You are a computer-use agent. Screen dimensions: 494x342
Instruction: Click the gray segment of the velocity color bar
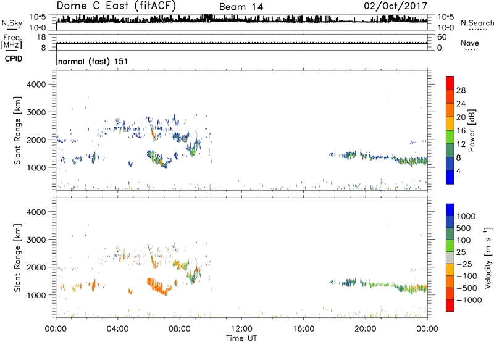(x=450, y=257)
